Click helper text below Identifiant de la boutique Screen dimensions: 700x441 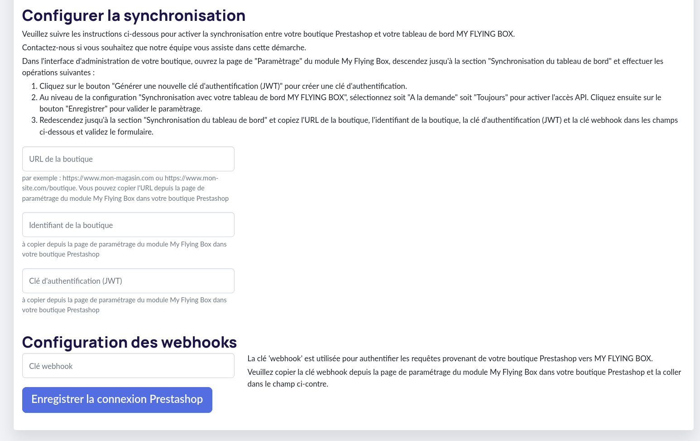[x=124, y=249]
